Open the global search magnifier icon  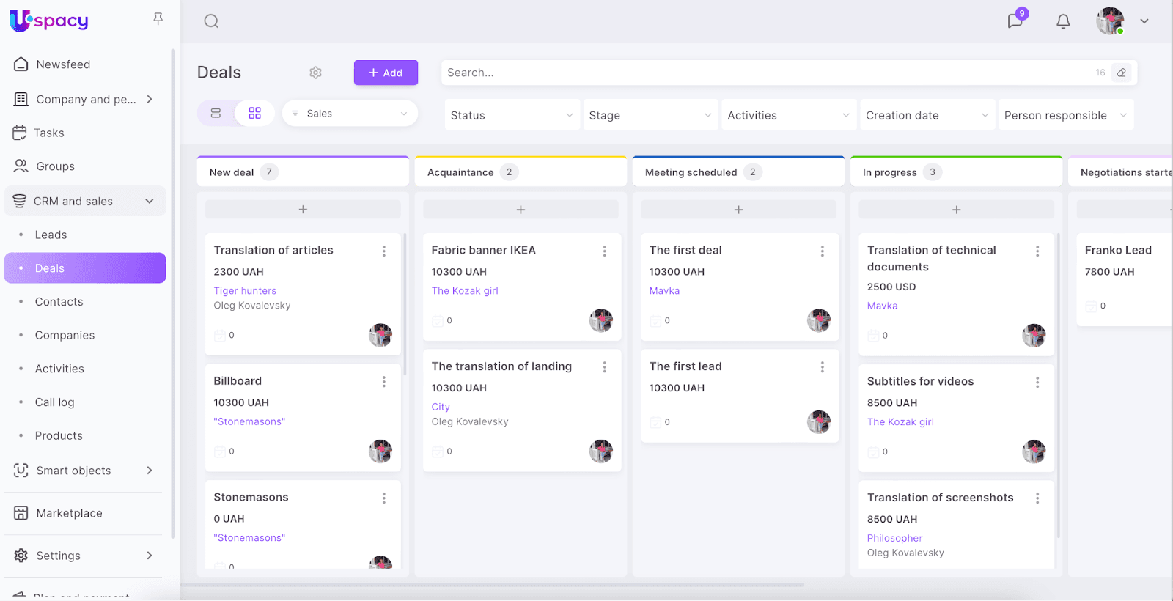pyautogui.click(x=211, y=21)
